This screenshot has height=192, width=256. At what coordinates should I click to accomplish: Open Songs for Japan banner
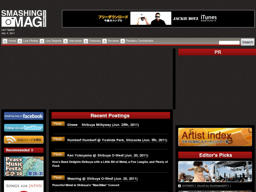24,186
